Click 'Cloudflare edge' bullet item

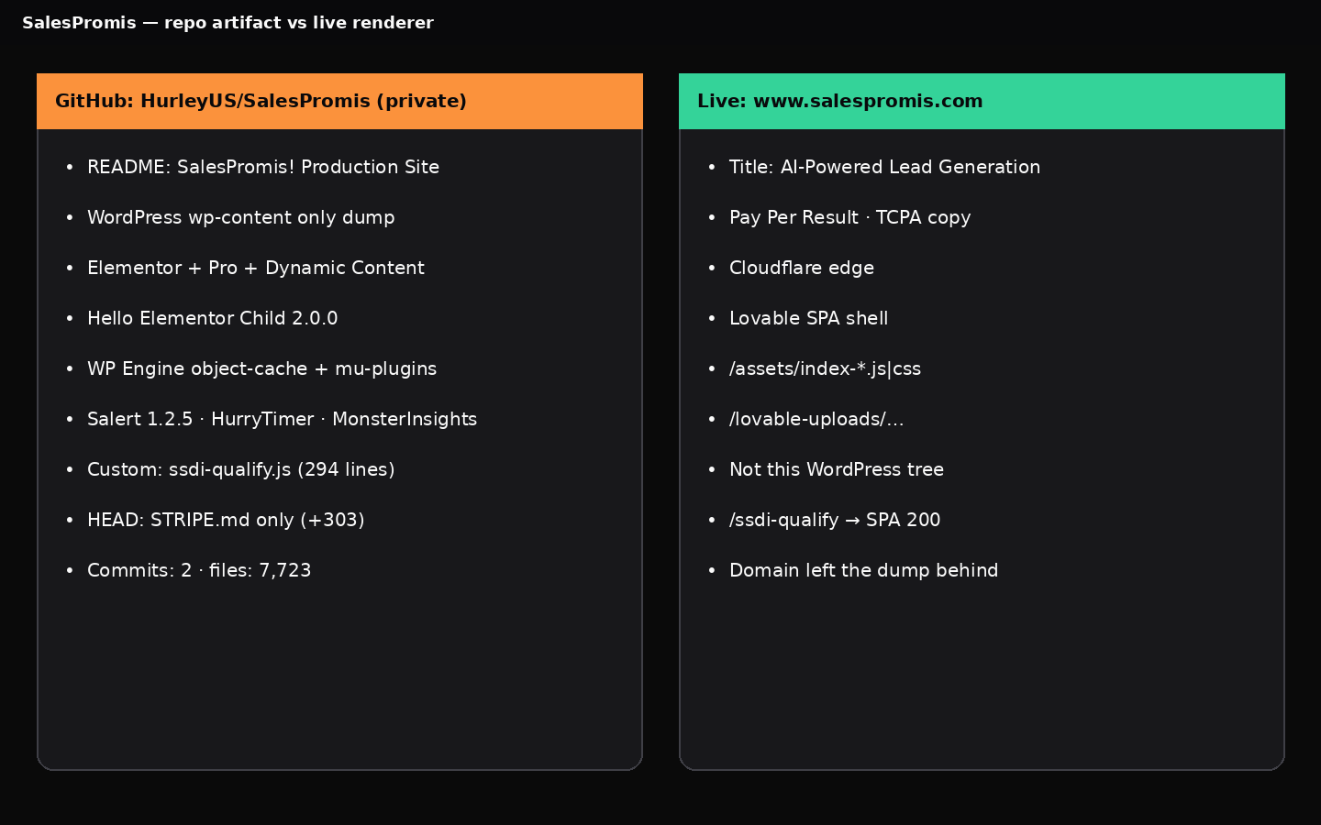click(x=802, y=268)
